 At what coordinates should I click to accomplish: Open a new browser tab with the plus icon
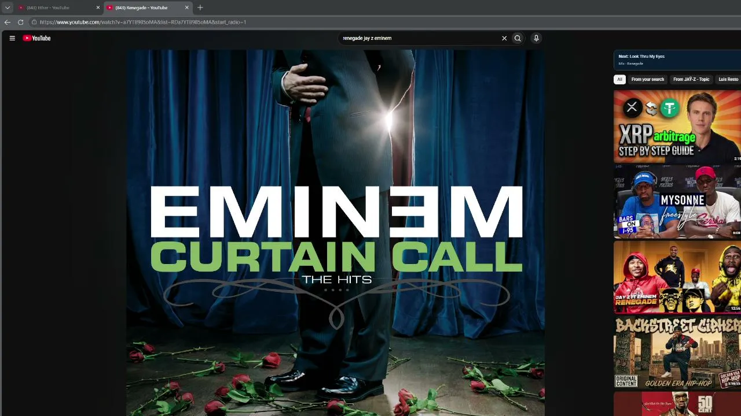point(200,8)
